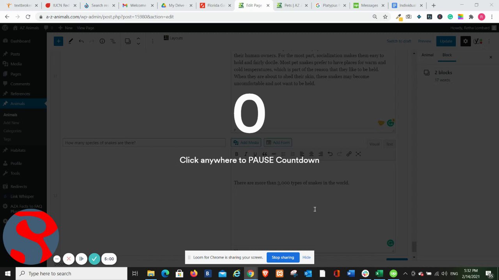Switch the editor to the Text tab

click(x=389, y=144)
